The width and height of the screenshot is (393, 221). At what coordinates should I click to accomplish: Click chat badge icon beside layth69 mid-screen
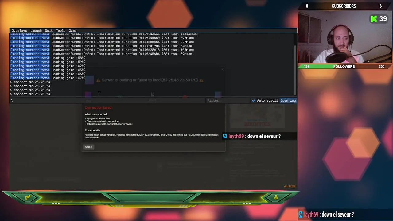coord(224,136)
